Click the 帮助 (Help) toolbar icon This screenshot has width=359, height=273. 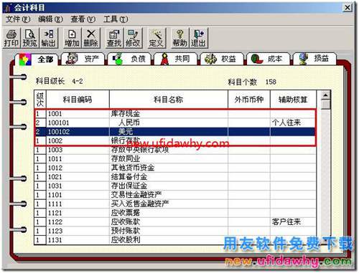tap(179, 38)
